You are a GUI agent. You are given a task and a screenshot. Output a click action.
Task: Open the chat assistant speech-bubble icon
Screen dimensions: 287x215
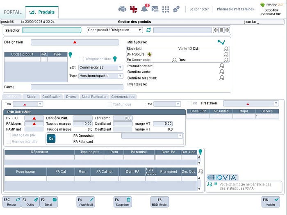point(122,9)
